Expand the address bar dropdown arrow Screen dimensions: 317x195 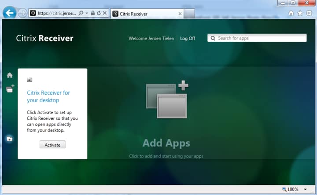(x=87, y=13)
